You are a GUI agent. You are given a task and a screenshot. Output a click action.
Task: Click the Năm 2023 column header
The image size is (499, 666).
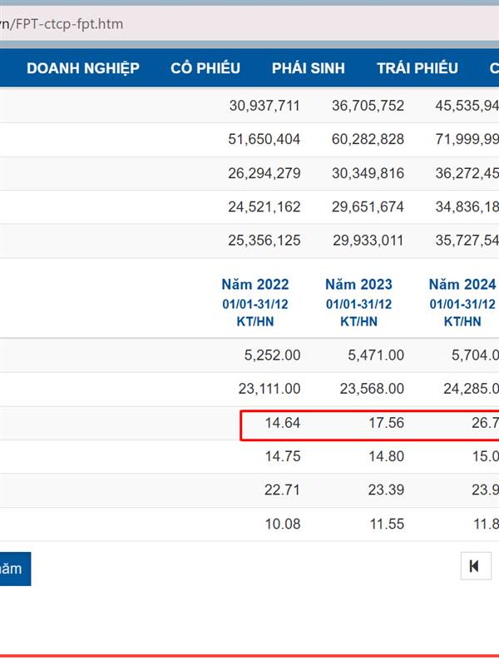point(359,302)
